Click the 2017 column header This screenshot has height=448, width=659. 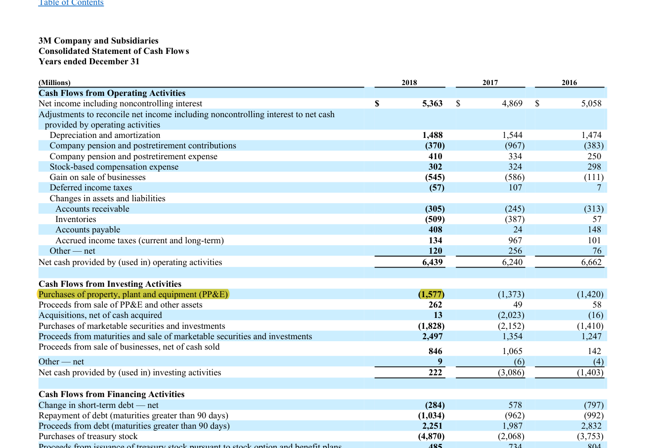point(490,83)
